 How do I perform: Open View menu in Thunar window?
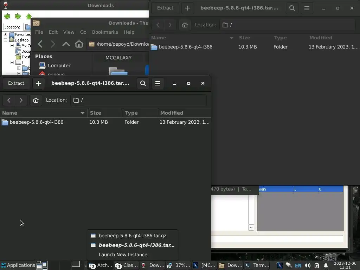[69, 32]
